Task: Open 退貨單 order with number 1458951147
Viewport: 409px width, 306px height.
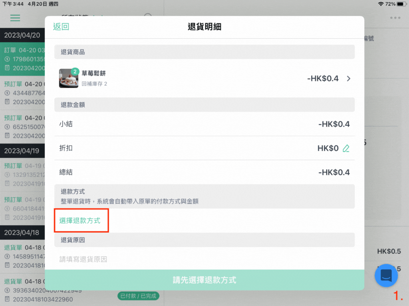Action: click(22, 256)
